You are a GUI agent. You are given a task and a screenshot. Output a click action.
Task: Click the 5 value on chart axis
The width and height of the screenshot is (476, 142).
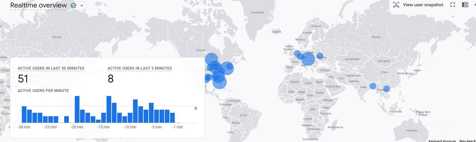[196, 108]
